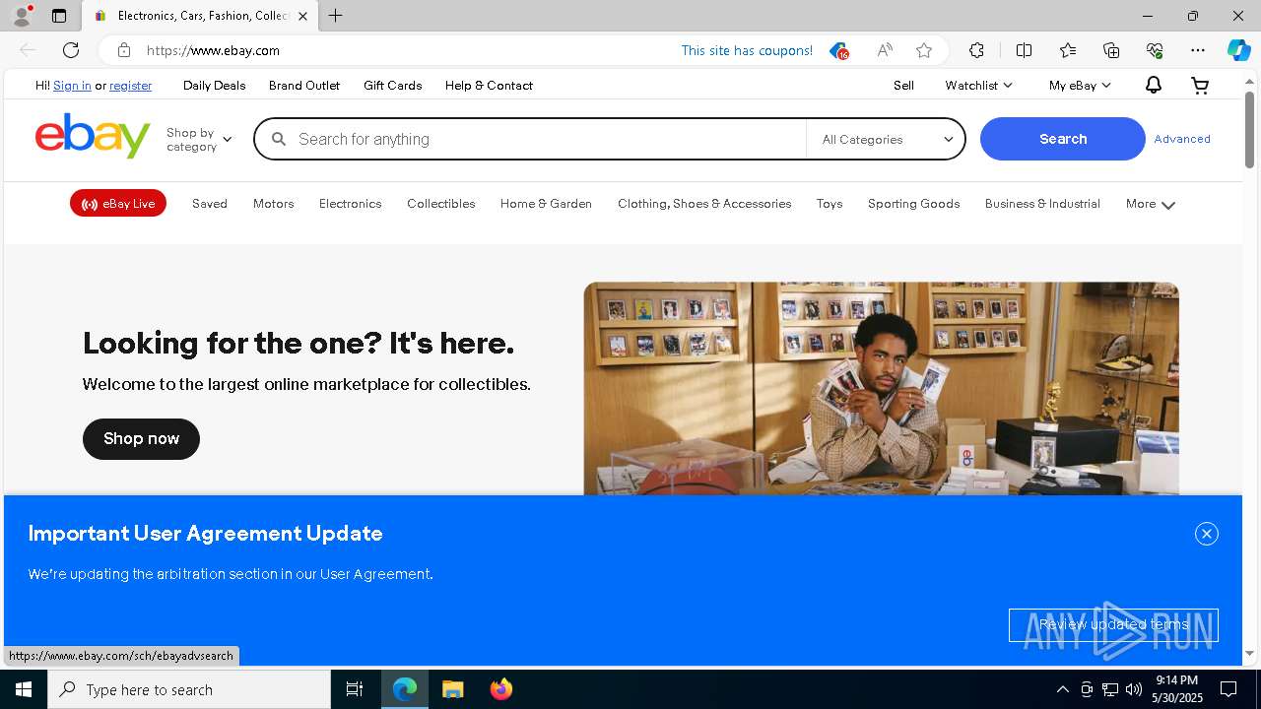The height and width of the screenshot is (709, 1261).
Task: Open browser Collections
Action: pos(1111,50)
